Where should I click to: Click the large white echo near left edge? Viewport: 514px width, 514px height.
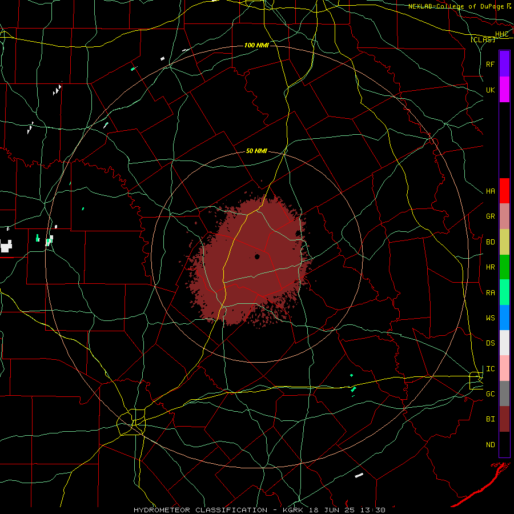click(x=6, y=246)
